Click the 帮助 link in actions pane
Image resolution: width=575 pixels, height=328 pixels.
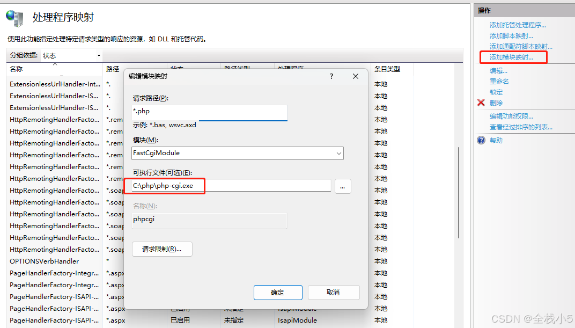click(x=496, y=140)
